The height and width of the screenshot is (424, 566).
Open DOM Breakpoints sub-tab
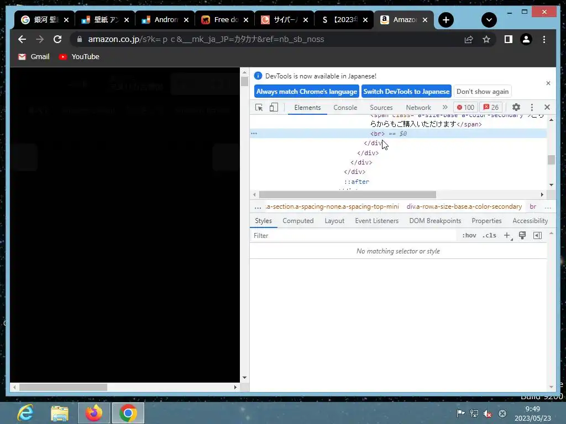435,221
